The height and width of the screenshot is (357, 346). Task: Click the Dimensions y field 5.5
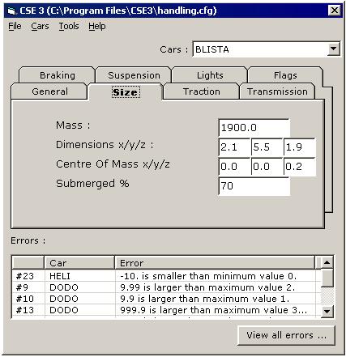267,147
